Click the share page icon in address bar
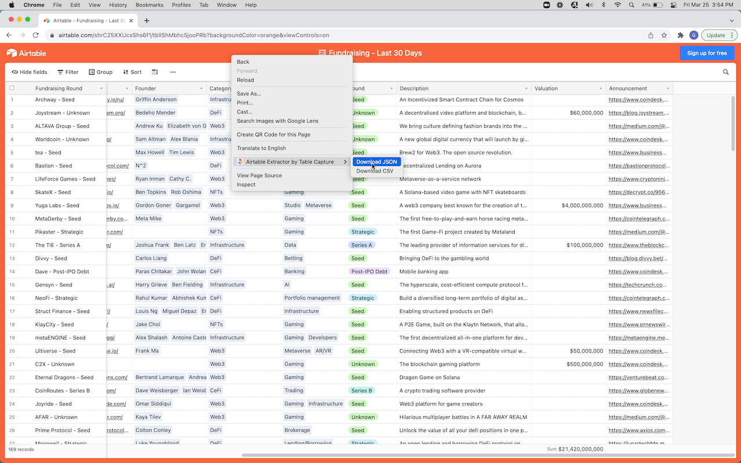This screenshot has width=741, height=463. coord(651,35)
